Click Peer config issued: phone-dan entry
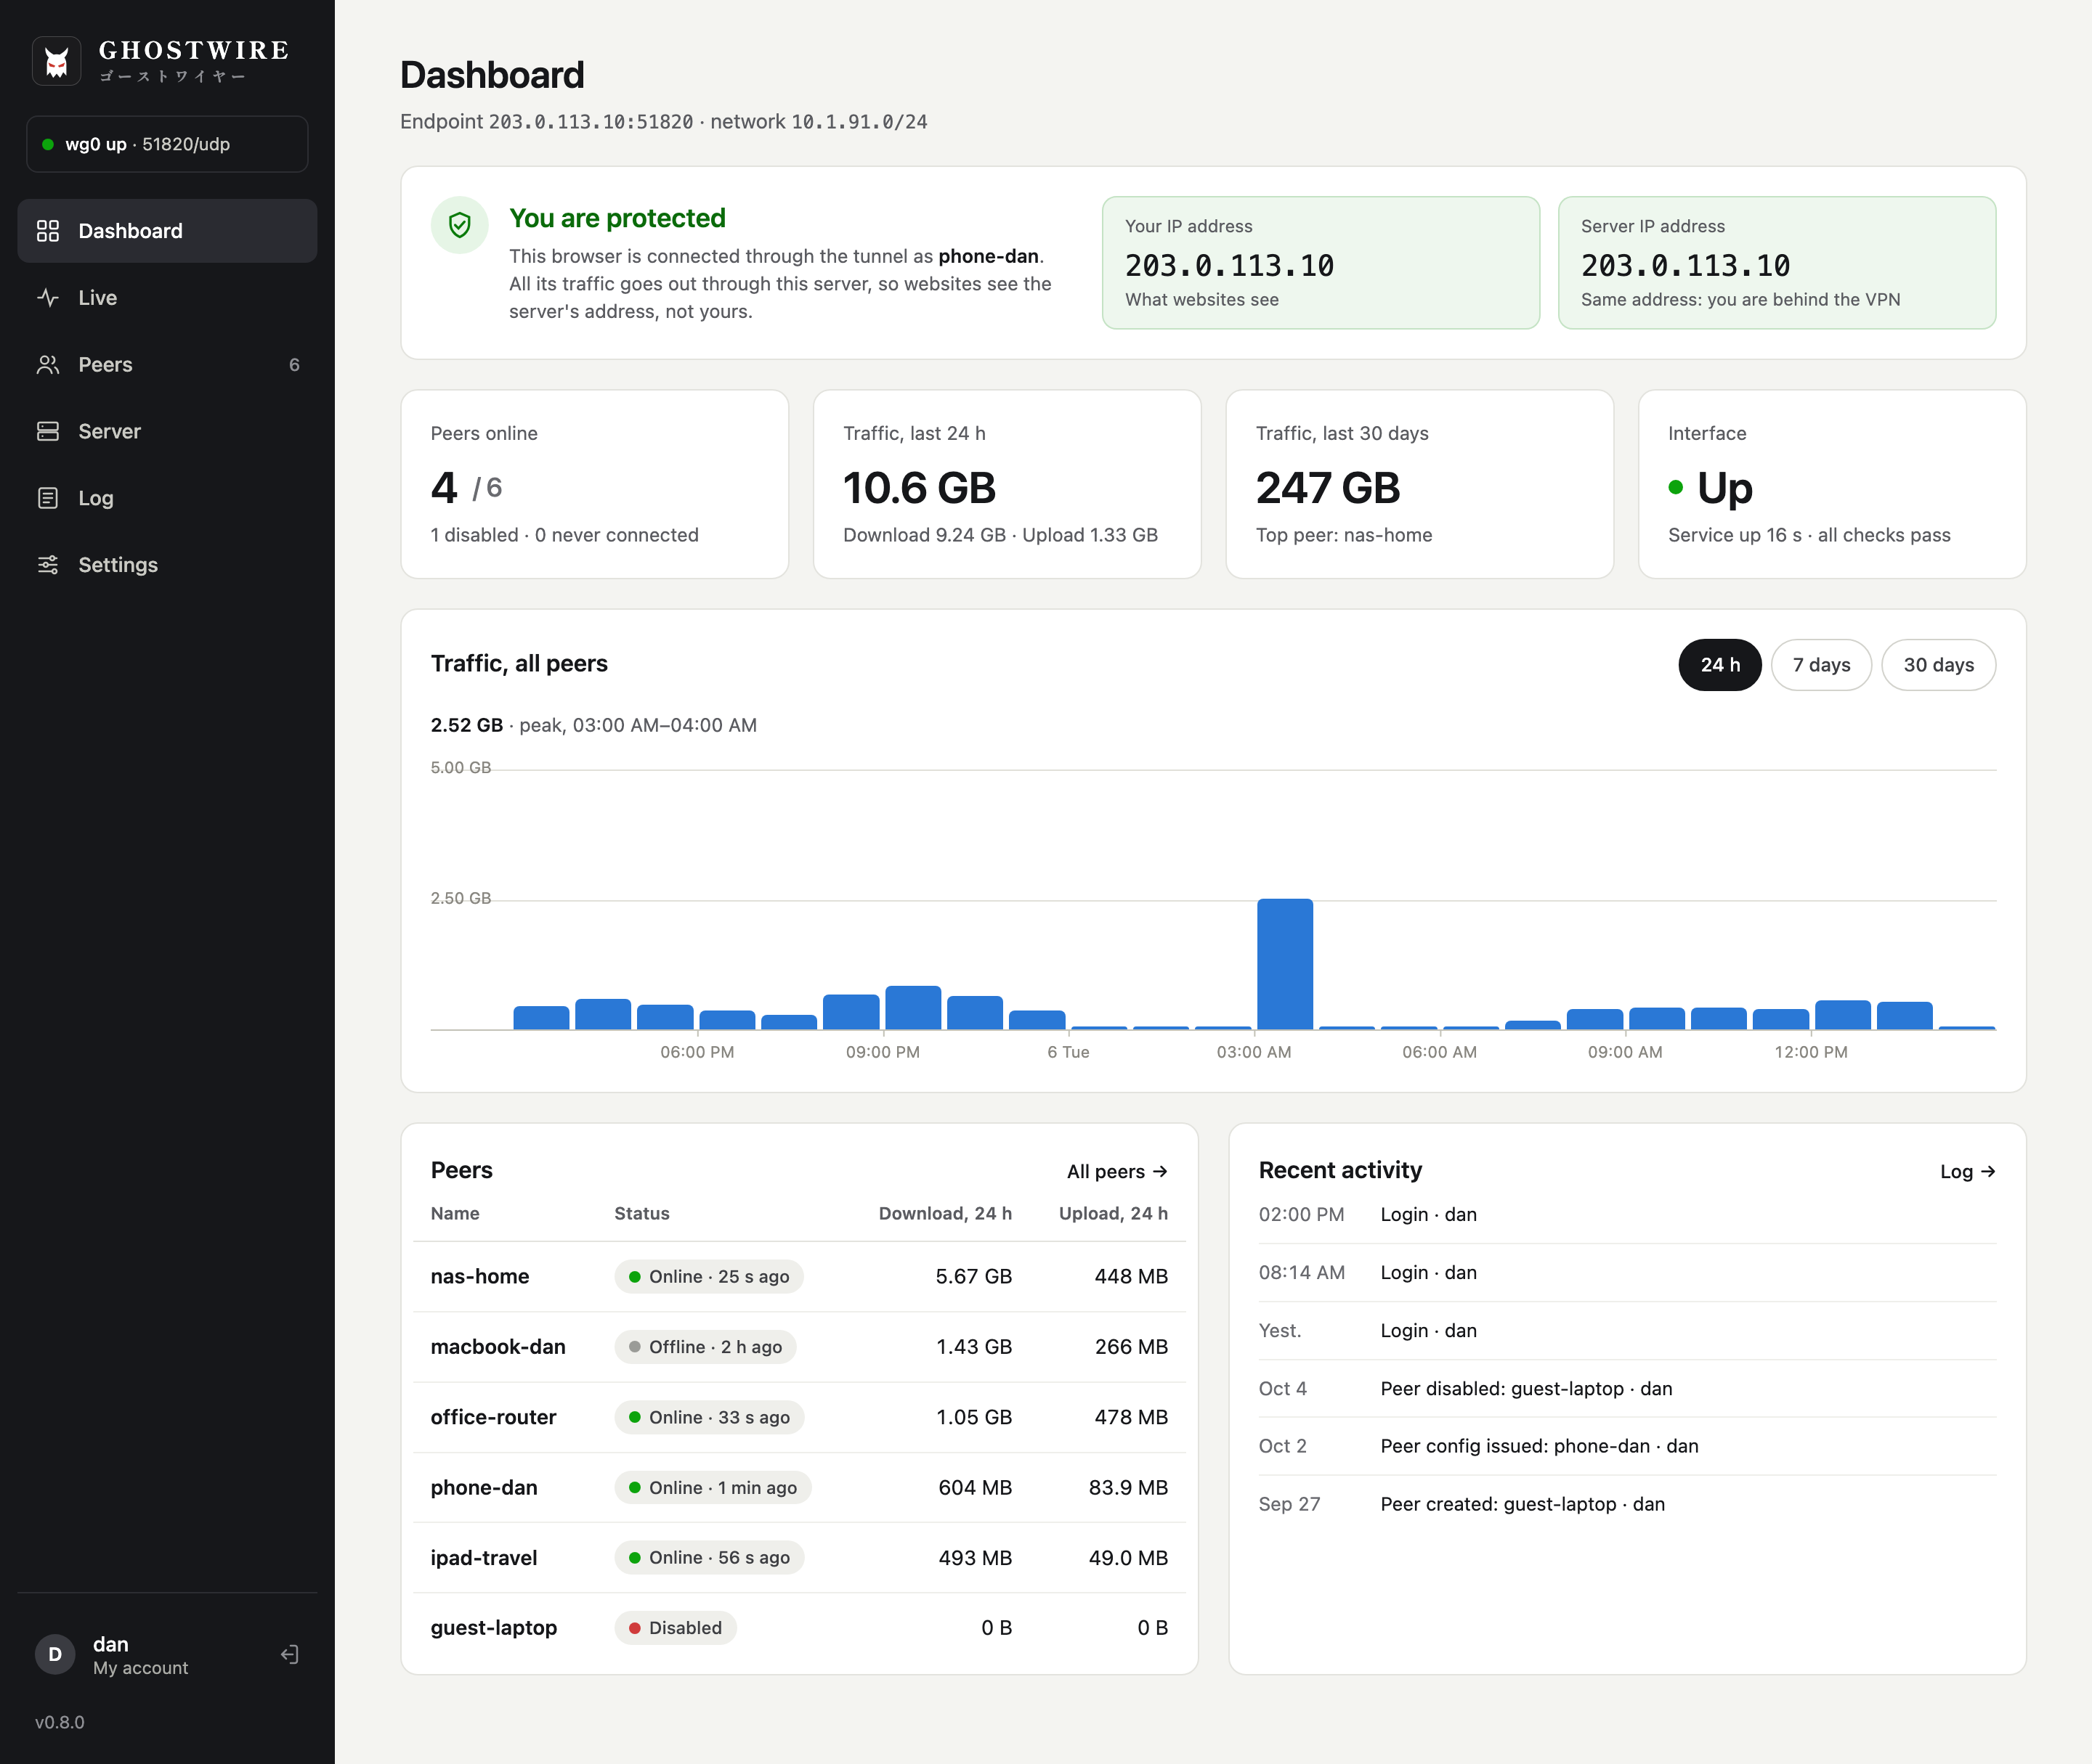The image size is (2092, 1764). (1627, 1446)
